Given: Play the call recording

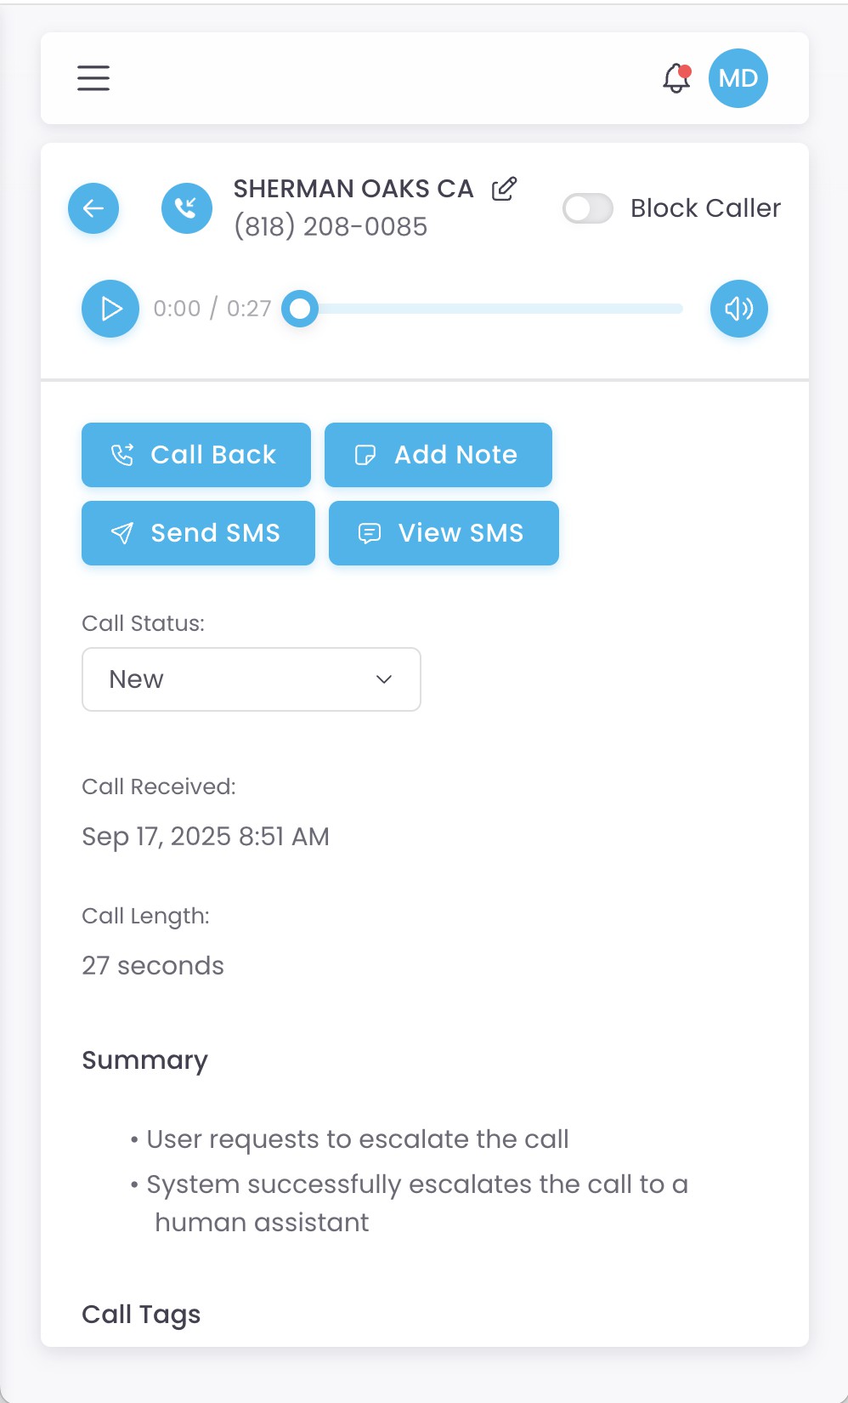Looking at the screenshot, I should click(x=110, y=309).
